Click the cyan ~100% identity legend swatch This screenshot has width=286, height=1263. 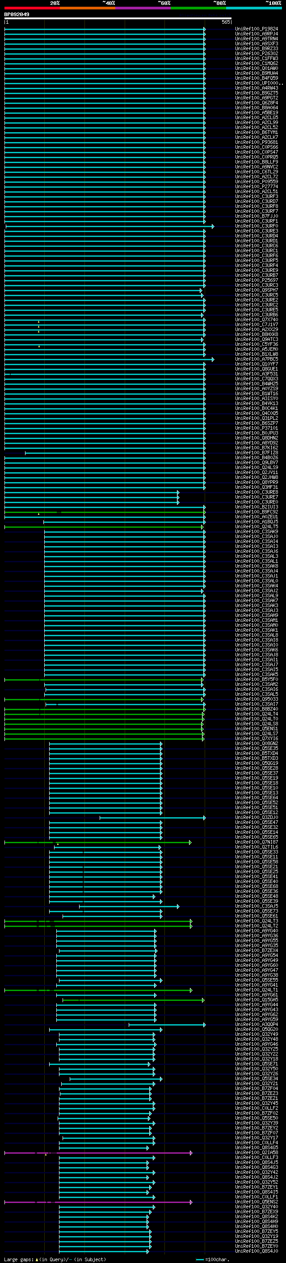[x=254, y=9]
